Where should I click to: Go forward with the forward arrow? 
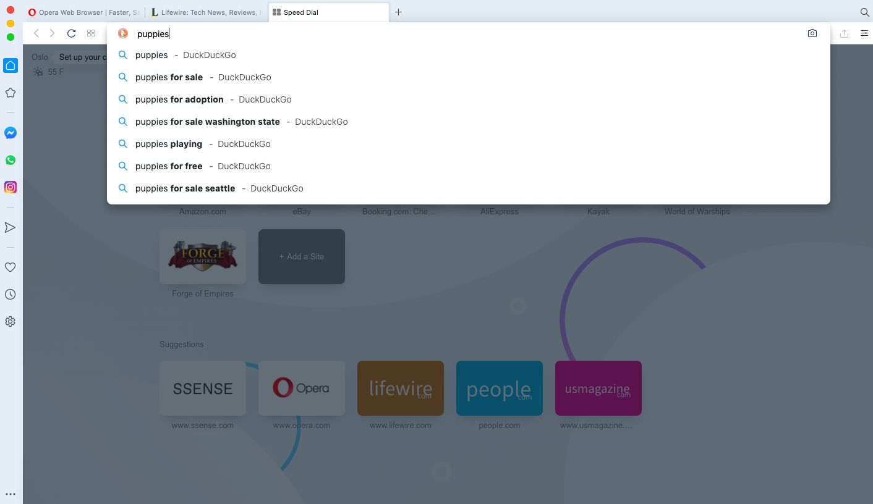pyautogui.click(x=52, y=33)
